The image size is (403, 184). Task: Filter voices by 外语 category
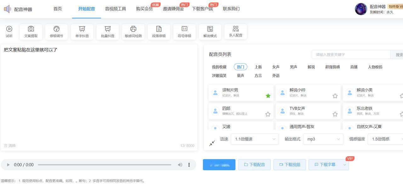coord(276,76)
